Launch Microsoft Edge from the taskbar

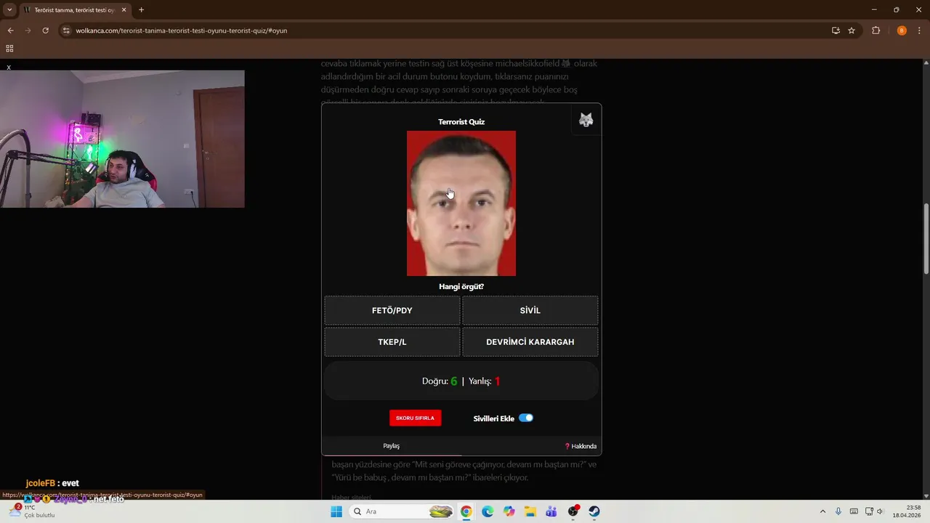(488, 511)
